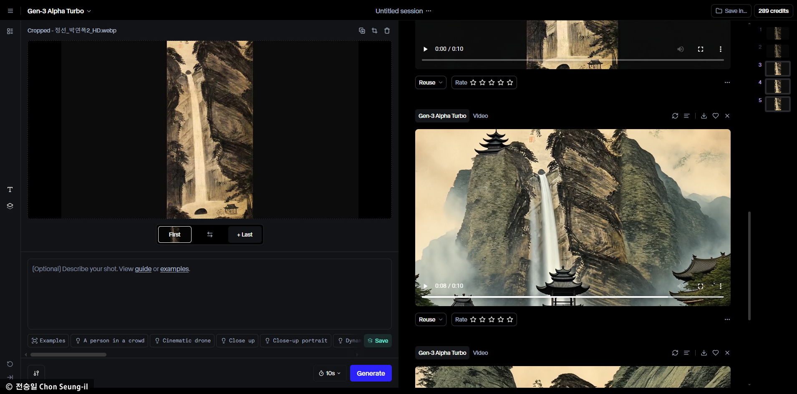The width and height of the screenshot is (797, 394).
Task: Pick the 'Close-up portrait' suggestion
Action: (x=296, y=341)
